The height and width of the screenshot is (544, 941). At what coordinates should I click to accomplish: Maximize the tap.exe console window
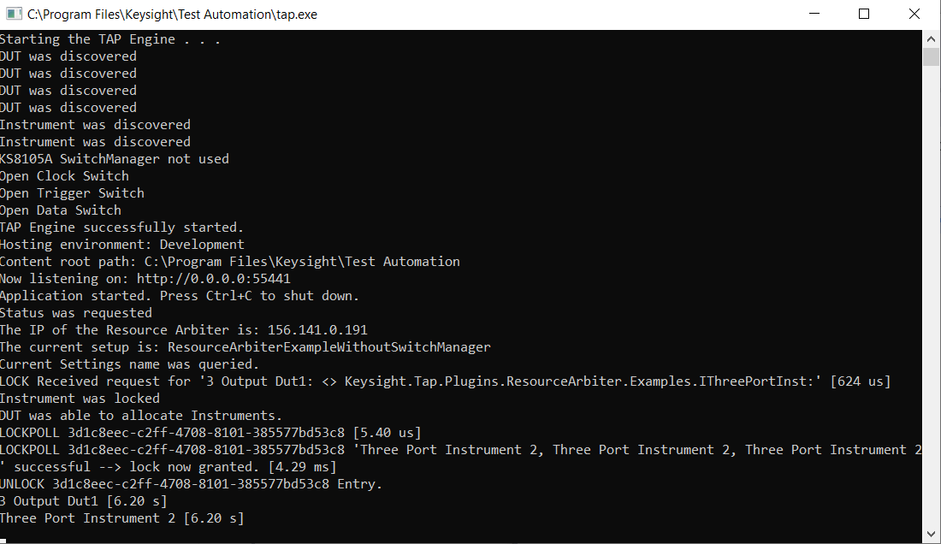coord(864,14)
